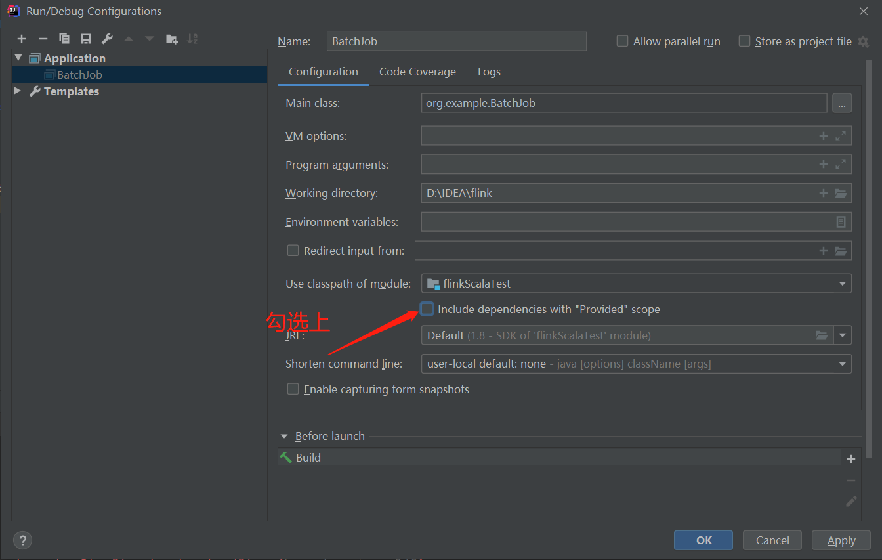This screenshot has width=882, height=560.
Task: Browse folder icon in JRE field
Action: (x=822, y=335)
